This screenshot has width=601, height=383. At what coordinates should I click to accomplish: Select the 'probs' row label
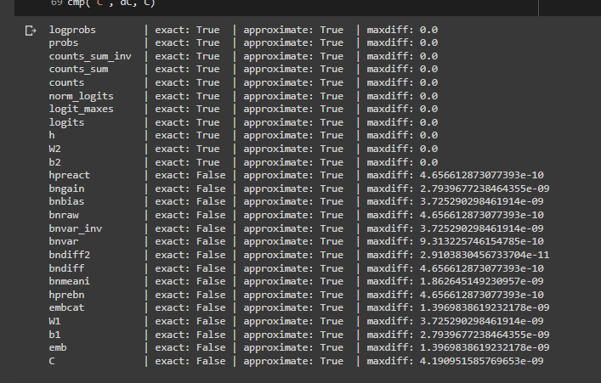click(x=64, y=43)
